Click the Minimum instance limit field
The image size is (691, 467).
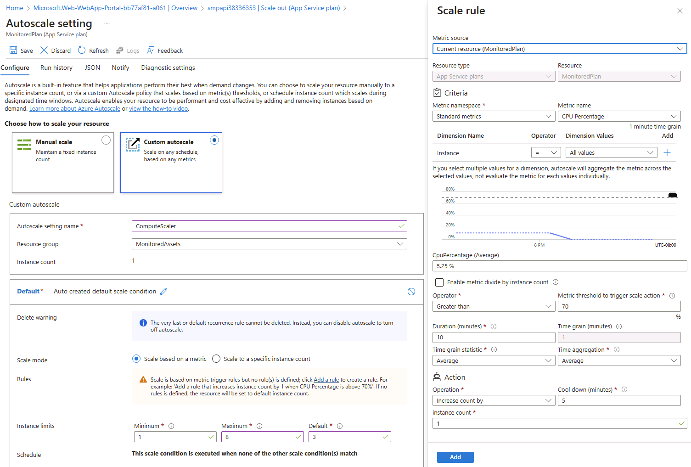(x=175, y=437)
